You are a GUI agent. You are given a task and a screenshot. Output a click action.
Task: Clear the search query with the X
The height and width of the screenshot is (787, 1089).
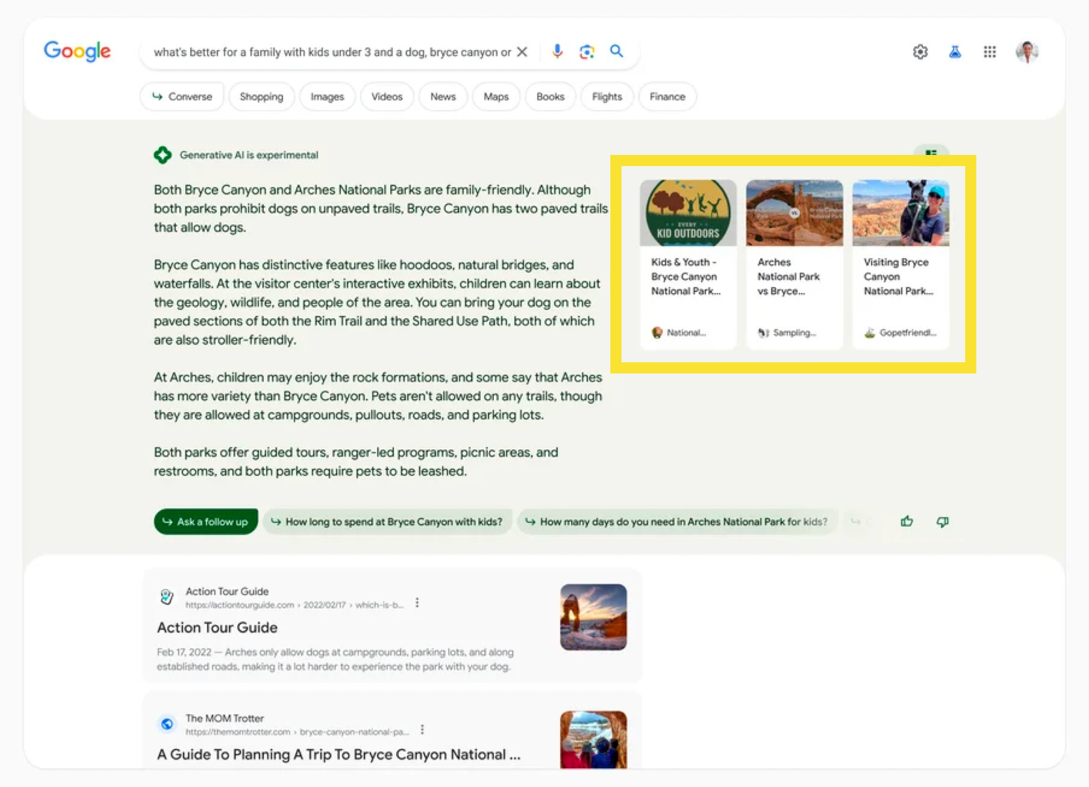(522, 51)
